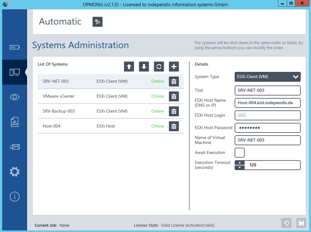
Task: Delete the SRV-NET-003 system entry
Action: pyautogui.click(x=174, y=81)
